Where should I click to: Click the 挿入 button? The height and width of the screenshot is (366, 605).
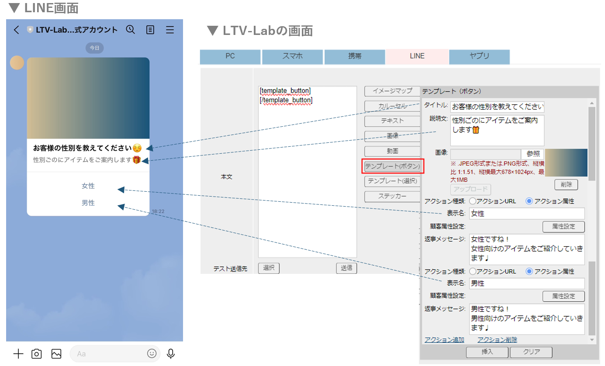[x=487, y=352]
